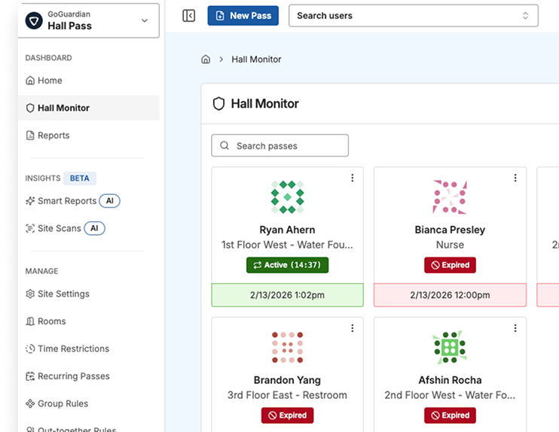Image resolution: width=559 pixels, height=432 pixels.
Task: Focus the Search passes field
Action: 279,145
